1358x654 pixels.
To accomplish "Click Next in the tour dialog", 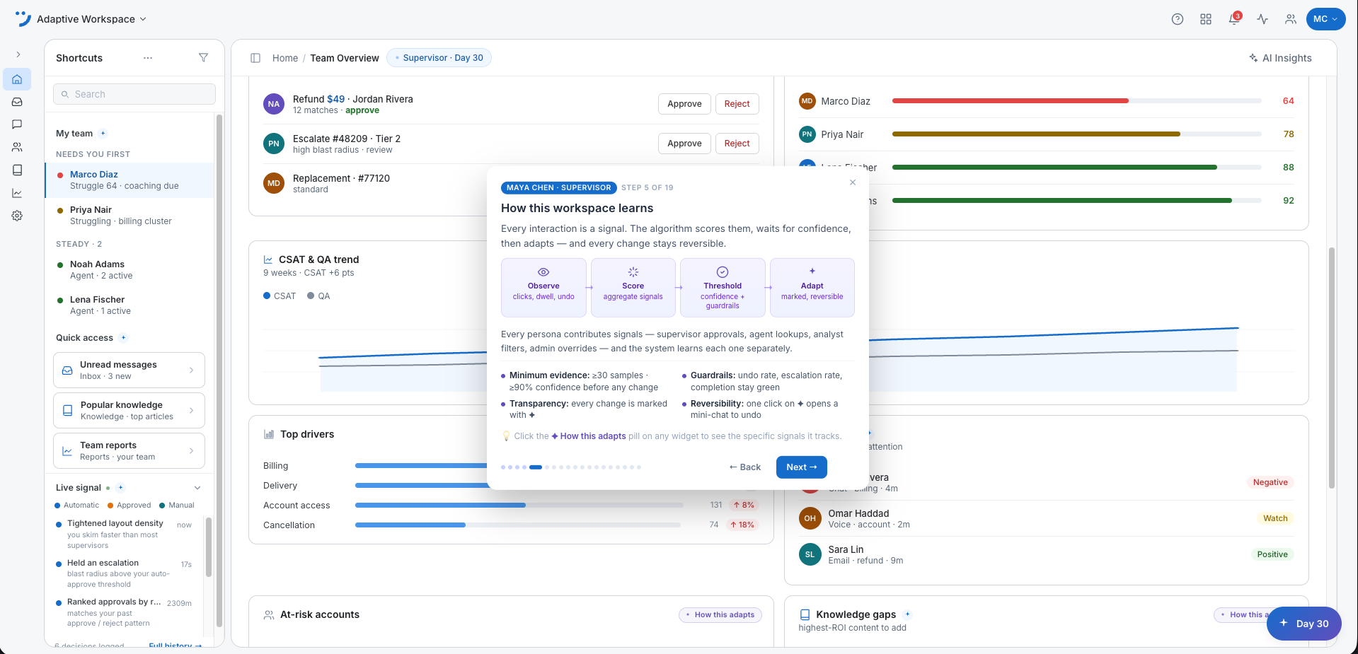I will click(x=801, y=467).
